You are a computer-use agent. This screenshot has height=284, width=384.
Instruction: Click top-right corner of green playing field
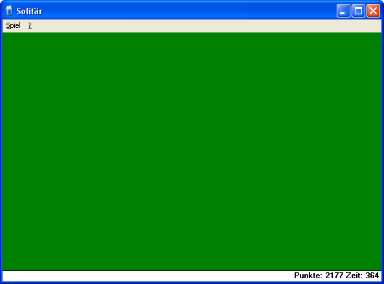pyautogui.click(x=381, y=33)
